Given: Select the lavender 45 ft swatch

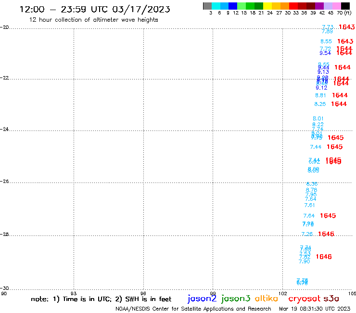Looking at the screenshot, I should point(328,6).
